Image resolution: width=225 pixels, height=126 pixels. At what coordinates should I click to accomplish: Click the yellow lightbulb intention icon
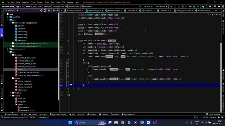click(x=71, y=85)
